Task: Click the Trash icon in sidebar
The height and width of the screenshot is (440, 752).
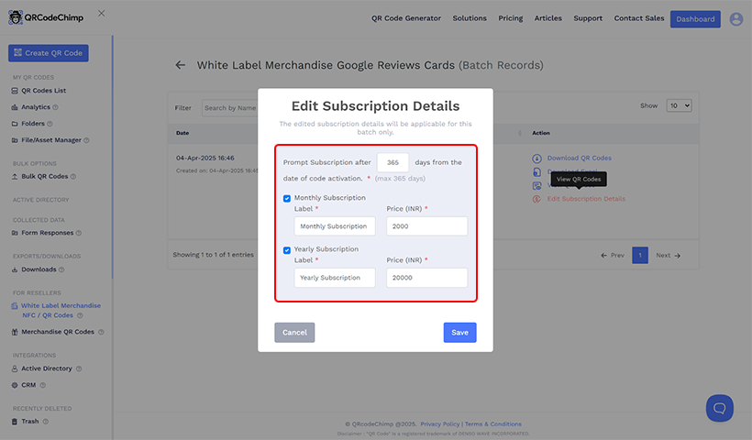Action: coord(15,422)
